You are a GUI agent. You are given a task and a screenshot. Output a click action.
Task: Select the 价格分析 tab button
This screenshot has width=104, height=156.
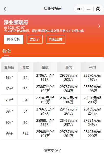click(x=14, y=39)
